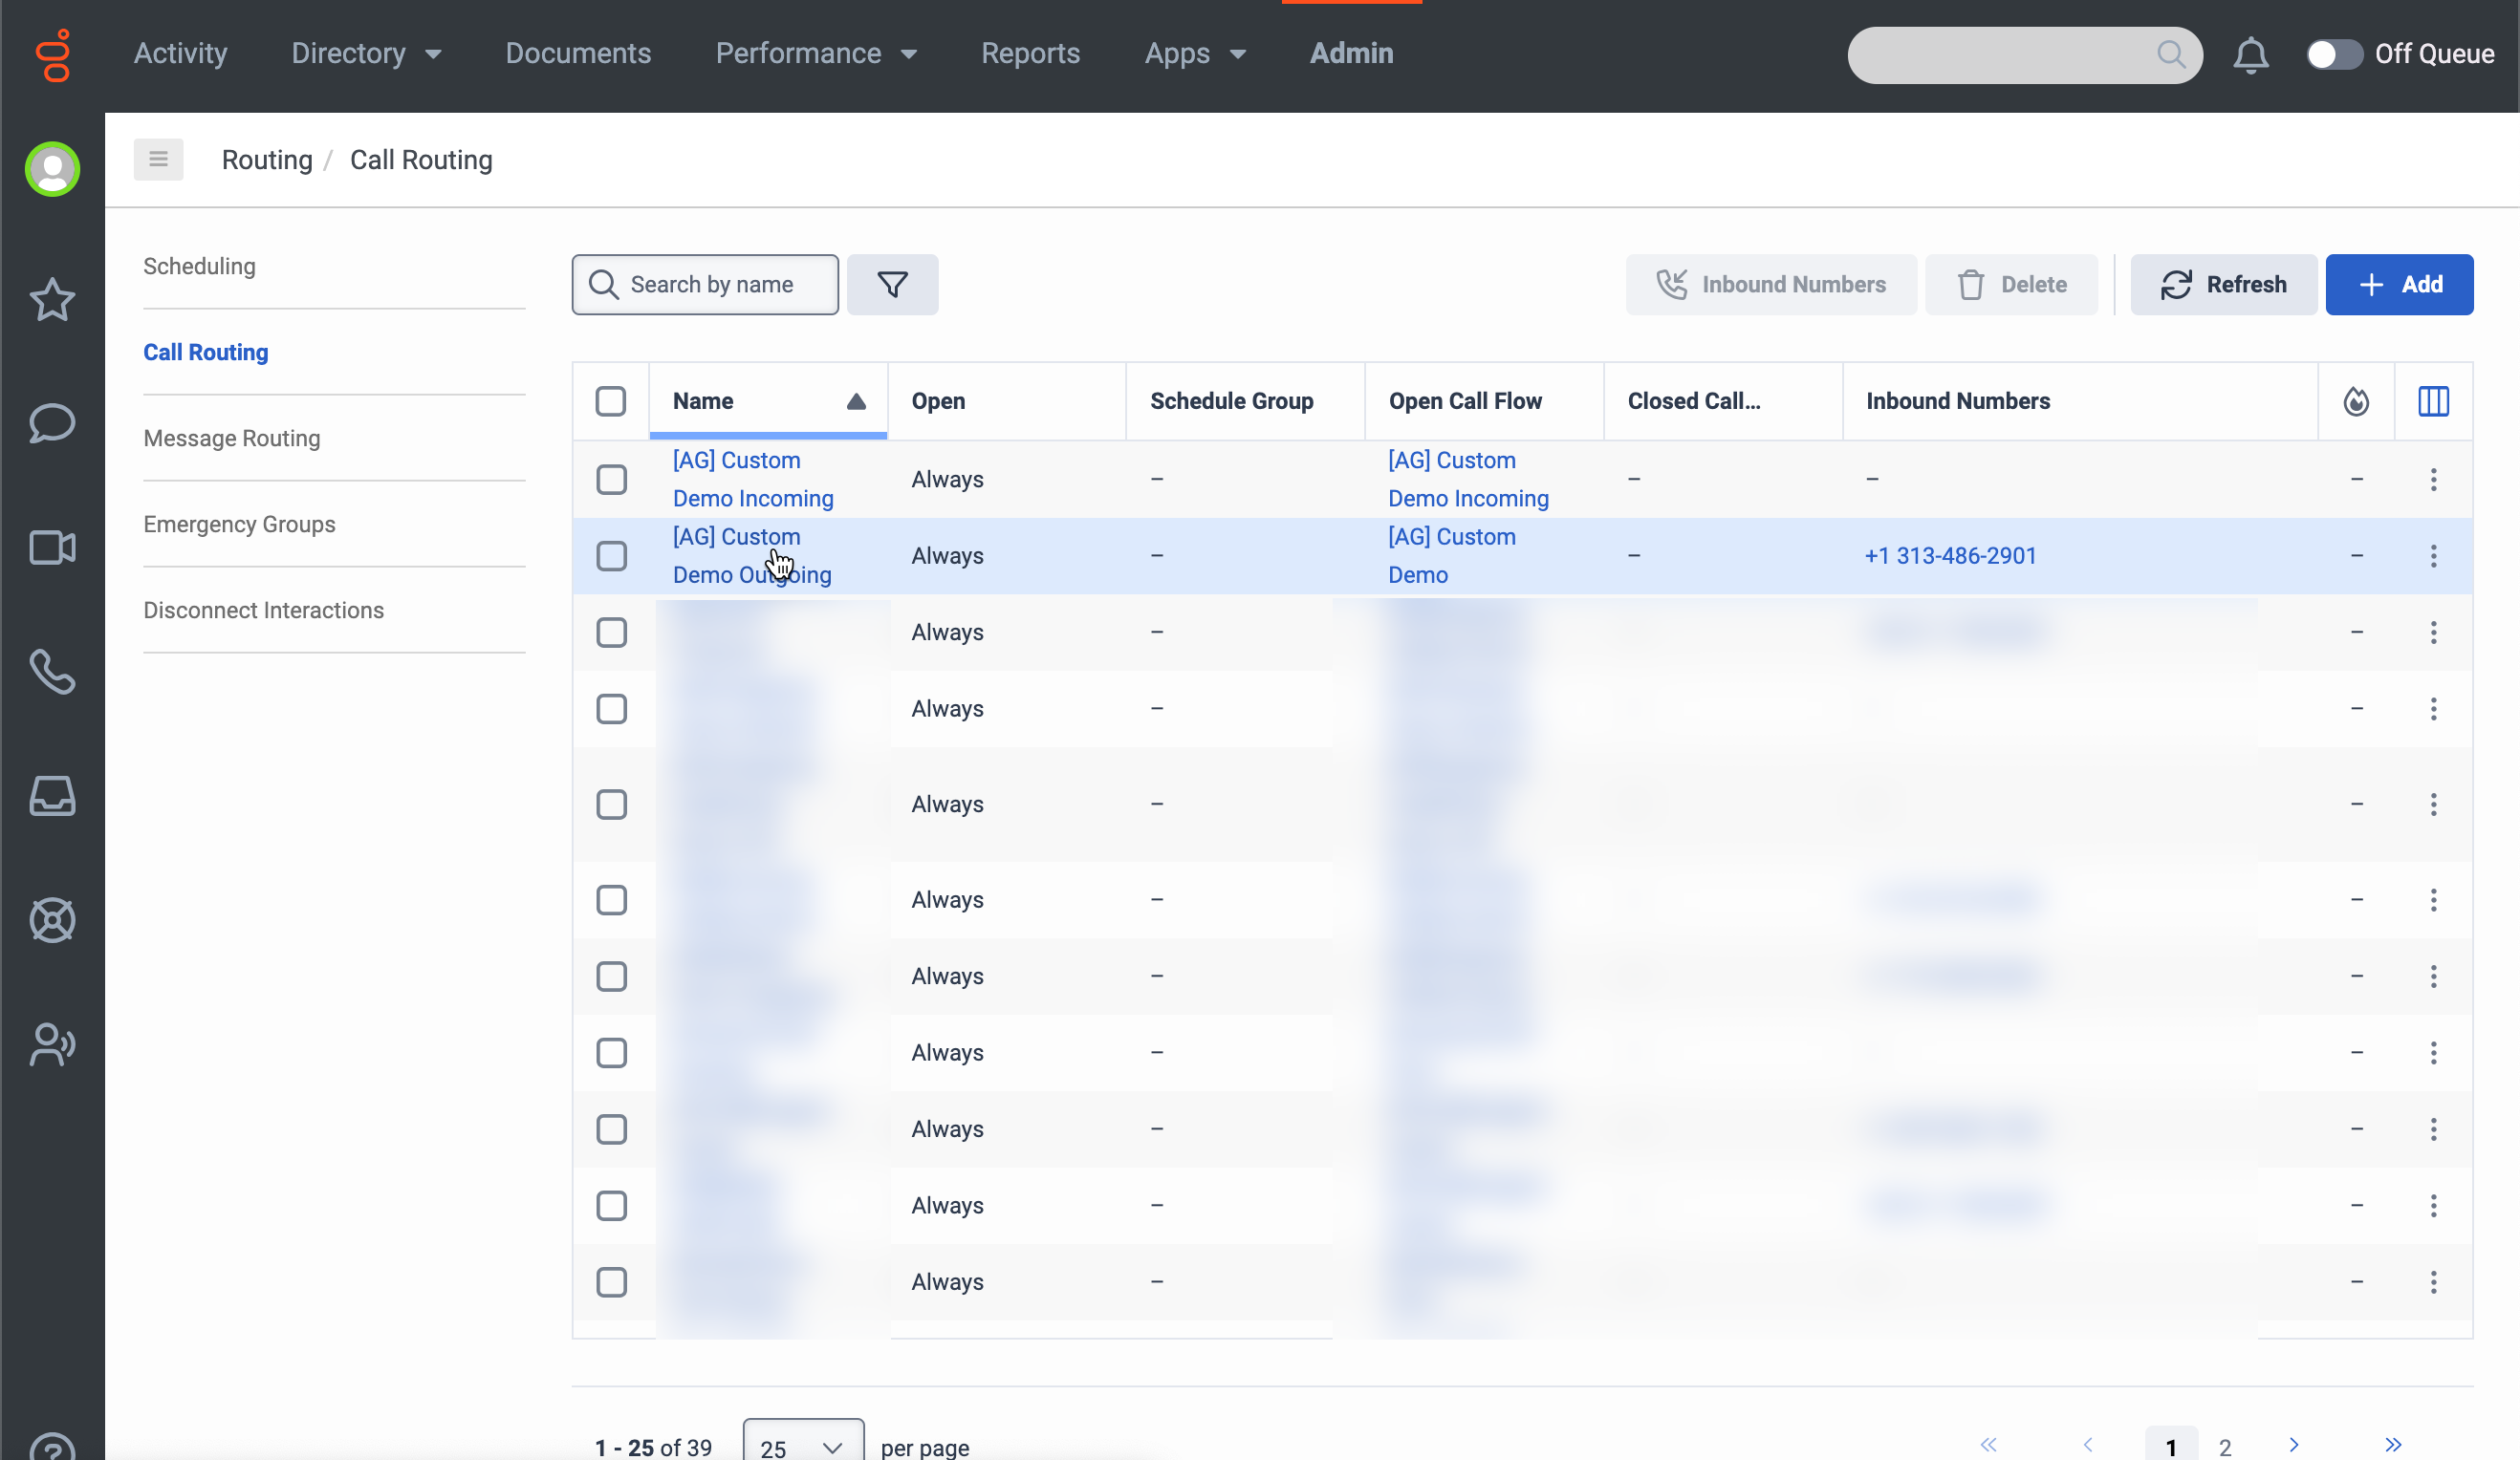This screenshot has height=1460, width=2520.
Task: Expand the Performance menu dropdown
Action: coord(816,54)
